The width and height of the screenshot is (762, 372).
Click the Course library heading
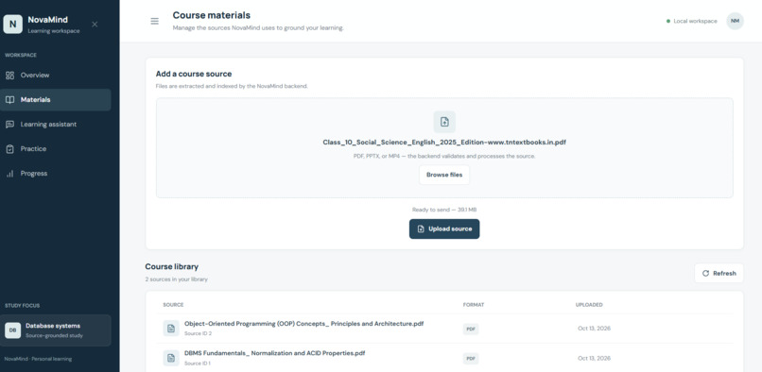point(171,266)
